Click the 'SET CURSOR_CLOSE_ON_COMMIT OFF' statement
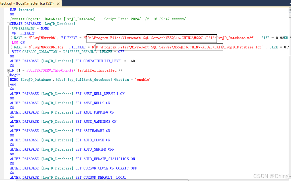 [106, 168]
